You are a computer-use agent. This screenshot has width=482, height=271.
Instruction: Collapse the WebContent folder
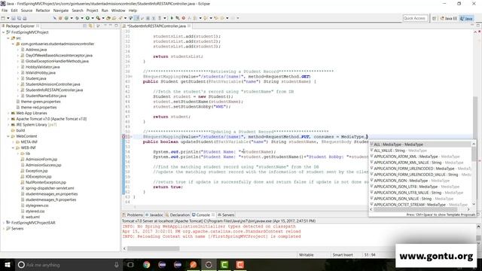pyautogui.click(x=8, y=136)
